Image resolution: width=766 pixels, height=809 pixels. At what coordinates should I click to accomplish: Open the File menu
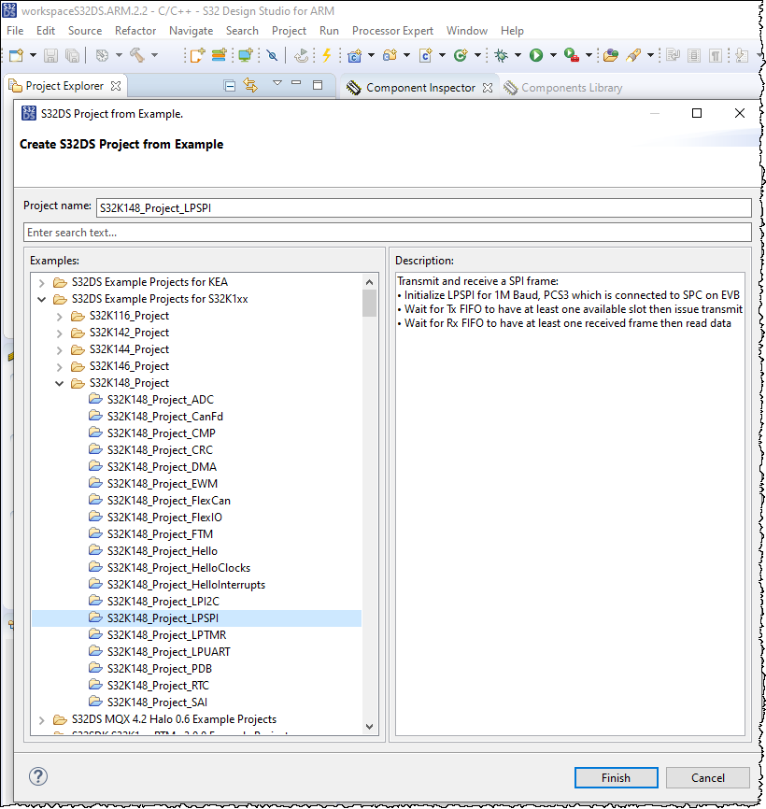[x=15, y=31]
